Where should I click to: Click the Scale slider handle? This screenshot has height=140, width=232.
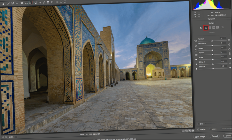pos(213,59)
